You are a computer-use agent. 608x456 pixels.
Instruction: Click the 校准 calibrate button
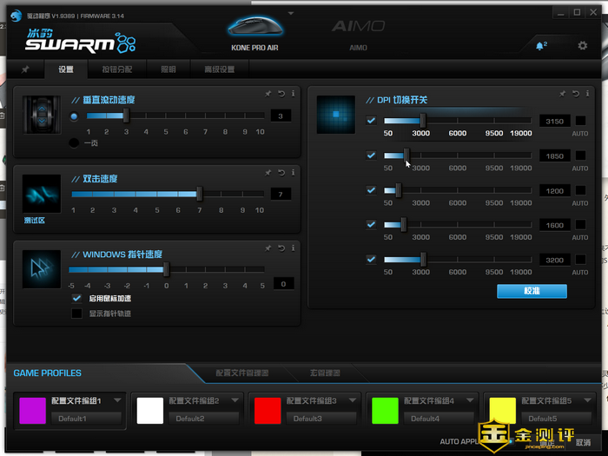pos(532,291)
